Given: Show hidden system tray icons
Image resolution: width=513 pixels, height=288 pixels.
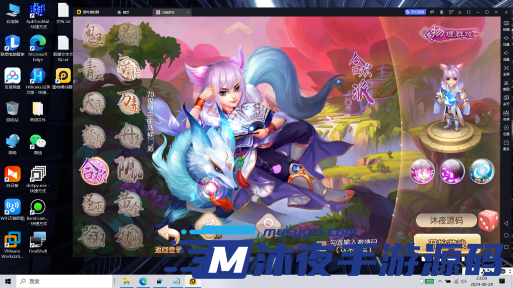Looking at the screenshot, I should click(440, 281).
